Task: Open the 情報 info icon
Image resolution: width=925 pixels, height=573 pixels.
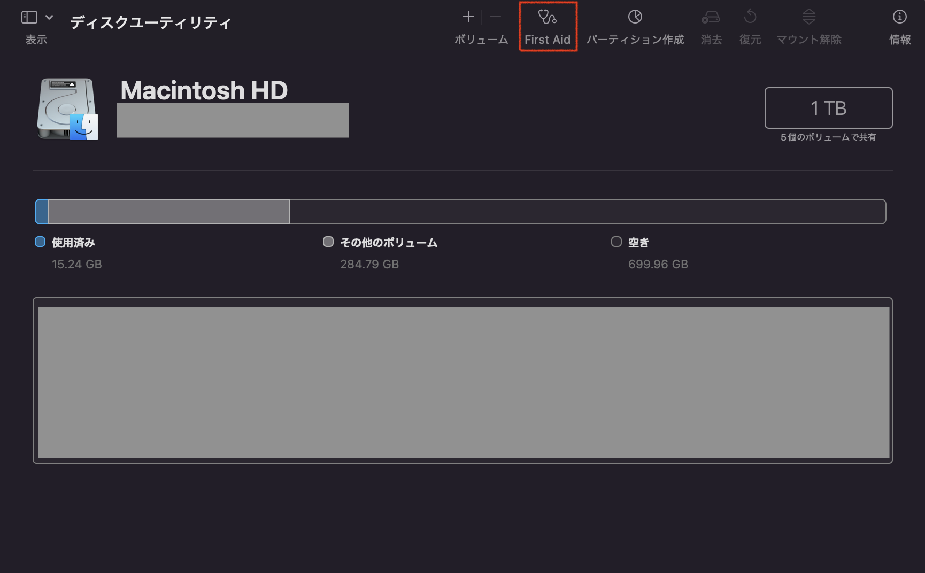Action: 900,17
